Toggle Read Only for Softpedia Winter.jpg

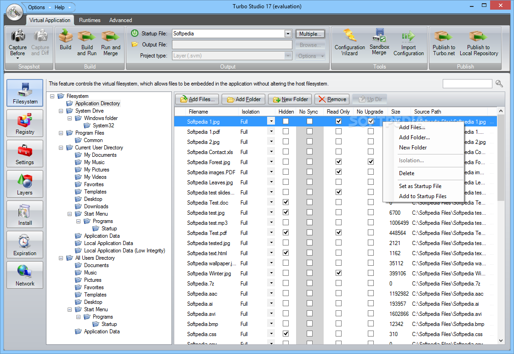(x=339, y=273)
